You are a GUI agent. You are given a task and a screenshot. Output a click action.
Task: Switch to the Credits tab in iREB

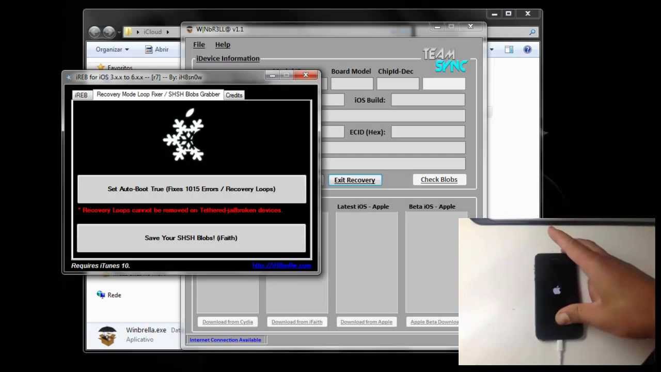tap(234, 95)
